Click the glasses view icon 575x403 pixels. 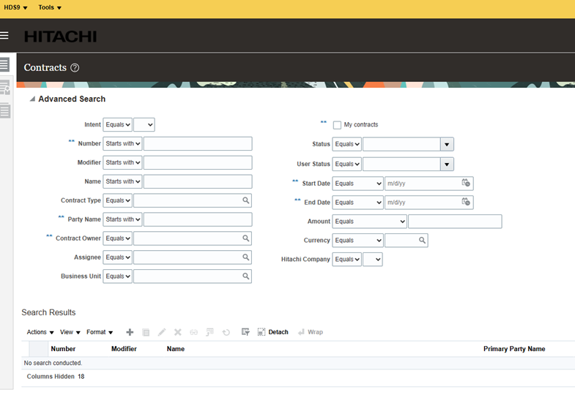193,332
